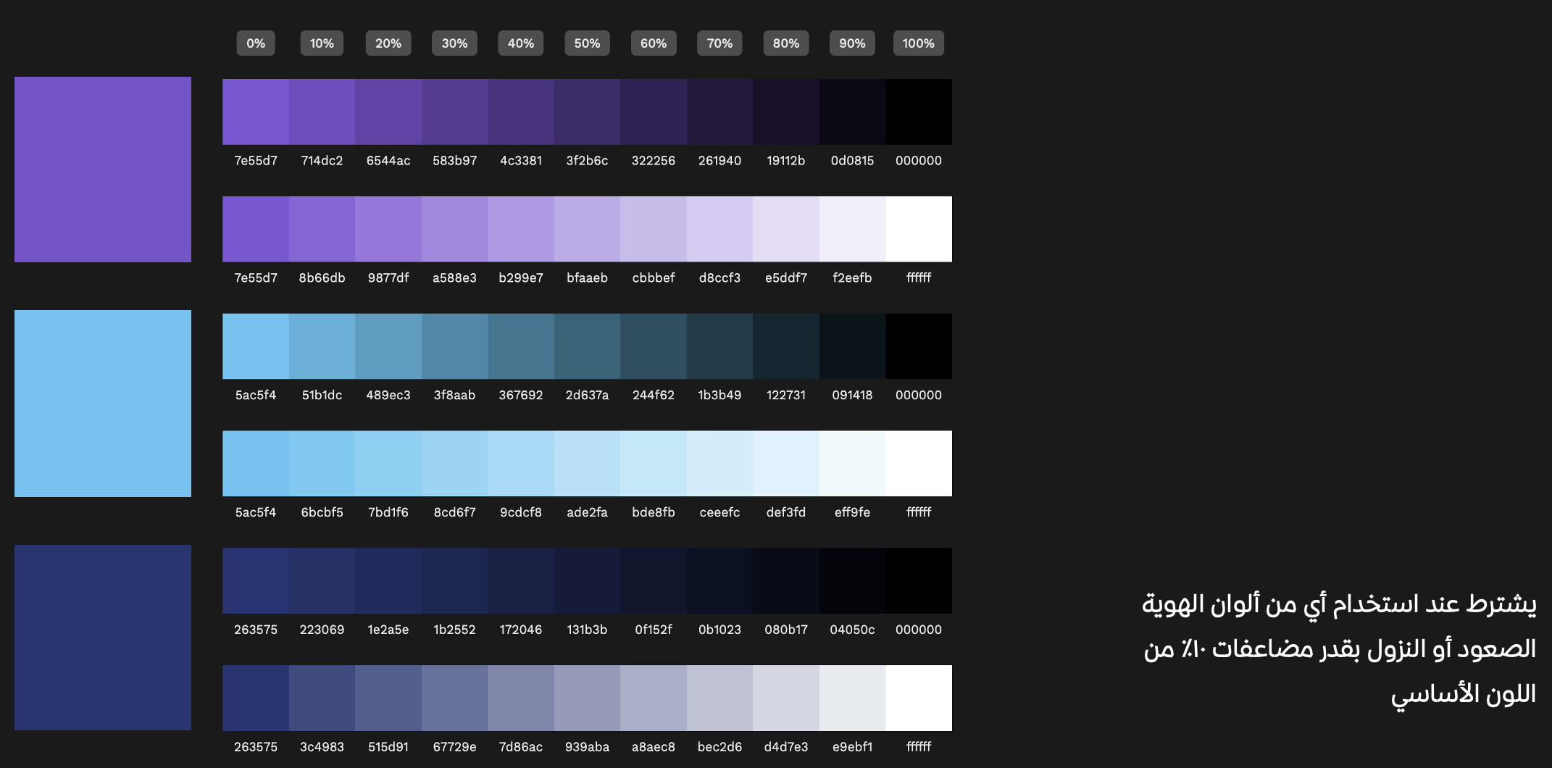Screen dimensions: 1552x768
Task: Pick the purple shade swatch 583b97
Action: 454,112
